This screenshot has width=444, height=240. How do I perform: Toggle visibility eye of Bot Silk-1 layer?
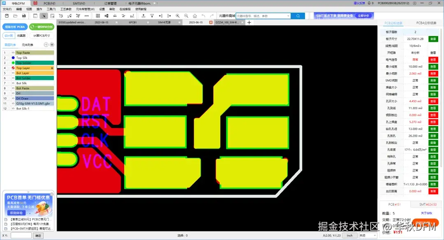pos(13,109)
